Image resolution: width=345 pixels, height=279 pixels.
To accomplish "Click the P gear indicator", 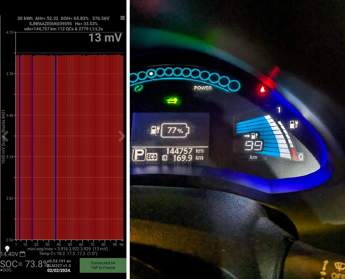I will pos(139,155).
